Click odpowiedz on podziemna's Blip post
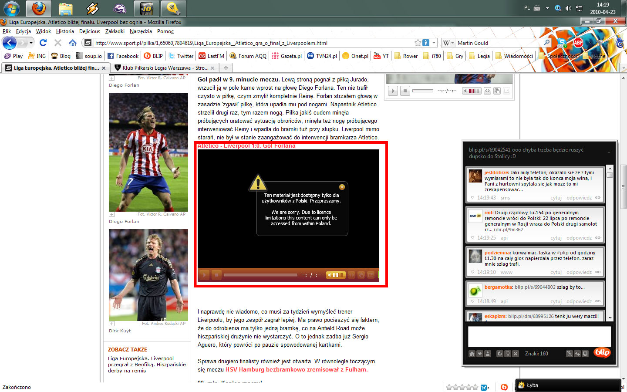 [579, 272]
